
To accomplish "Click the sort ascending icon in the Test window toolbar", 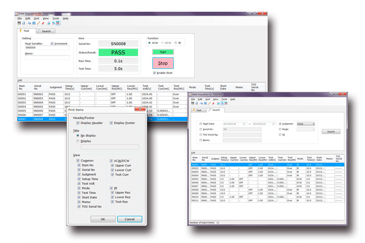I will click(x=48, y=23).
